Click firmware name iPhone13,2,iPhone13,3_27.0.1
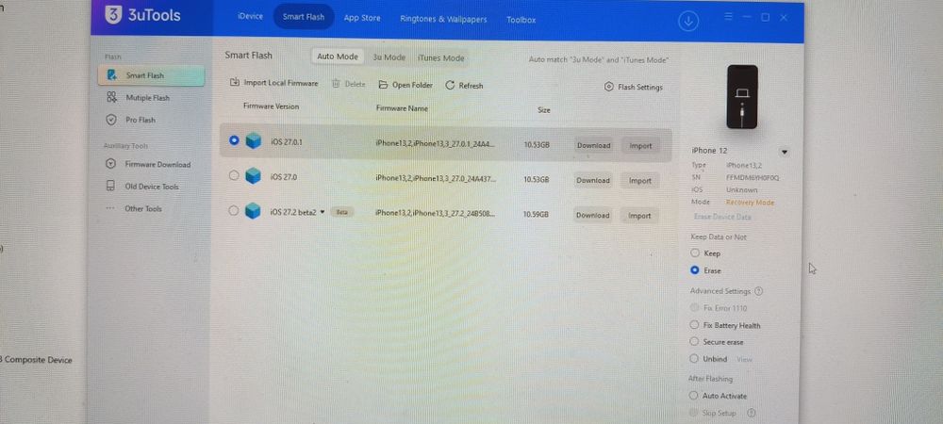Image resolution: width=943 pixels, height=424 pixels. pos(435,143)
